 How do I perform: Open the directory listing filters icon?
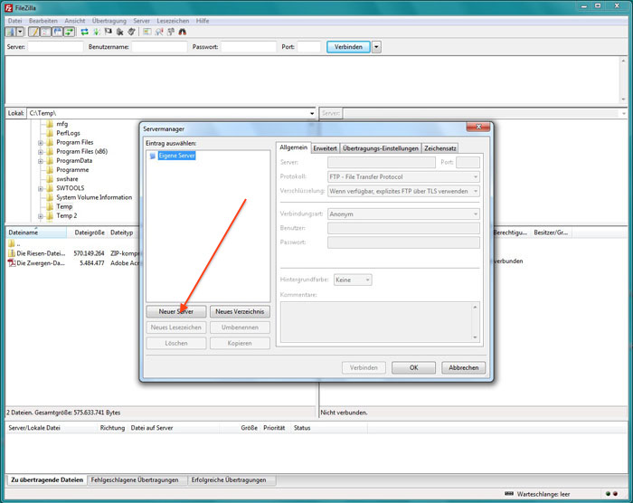point(146,32)
